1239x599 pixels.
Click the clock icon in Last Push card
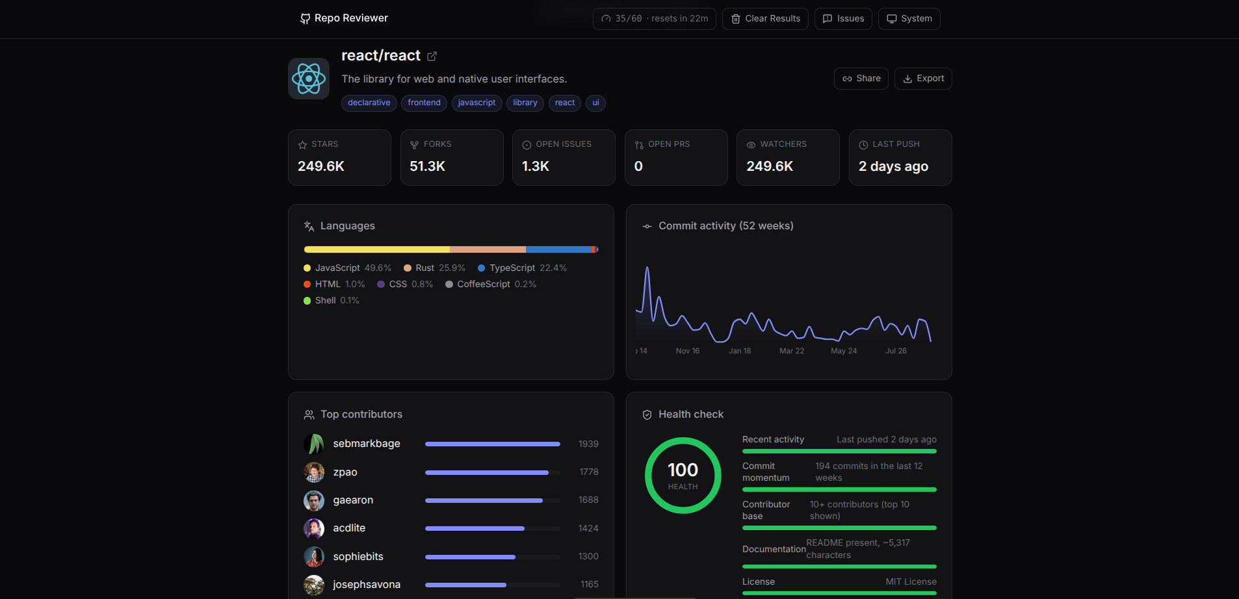tap(863, 145)
